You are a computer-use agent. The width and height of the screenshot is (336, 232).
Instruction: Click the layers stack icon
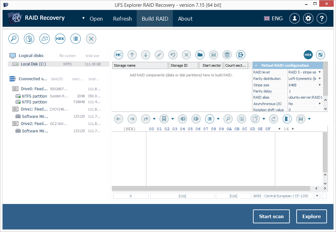(227, 55)
